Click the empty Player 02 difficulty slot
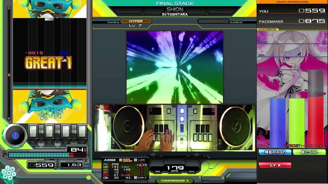 pyautogui.click(x=213, y=21)
